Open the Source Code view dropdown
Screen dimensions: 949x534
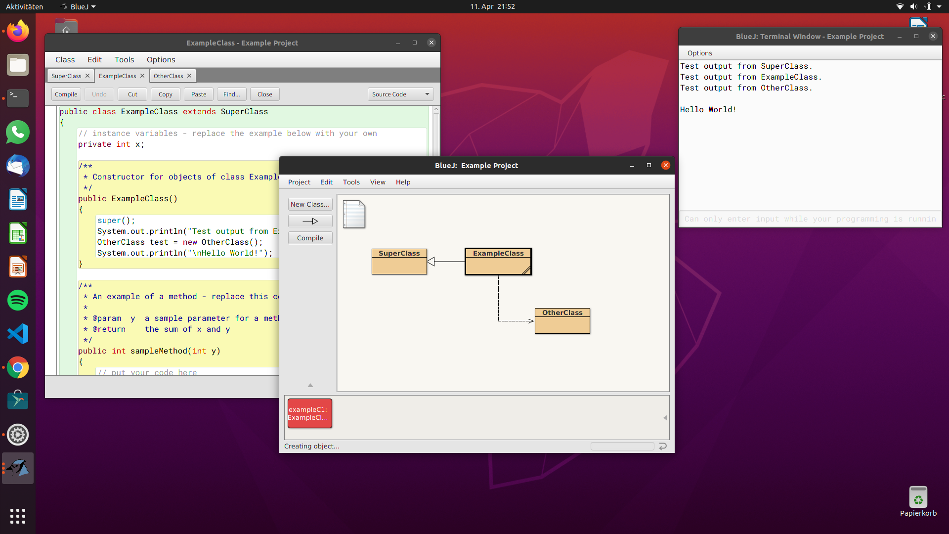pyautogui.click(x=400, y=94)
